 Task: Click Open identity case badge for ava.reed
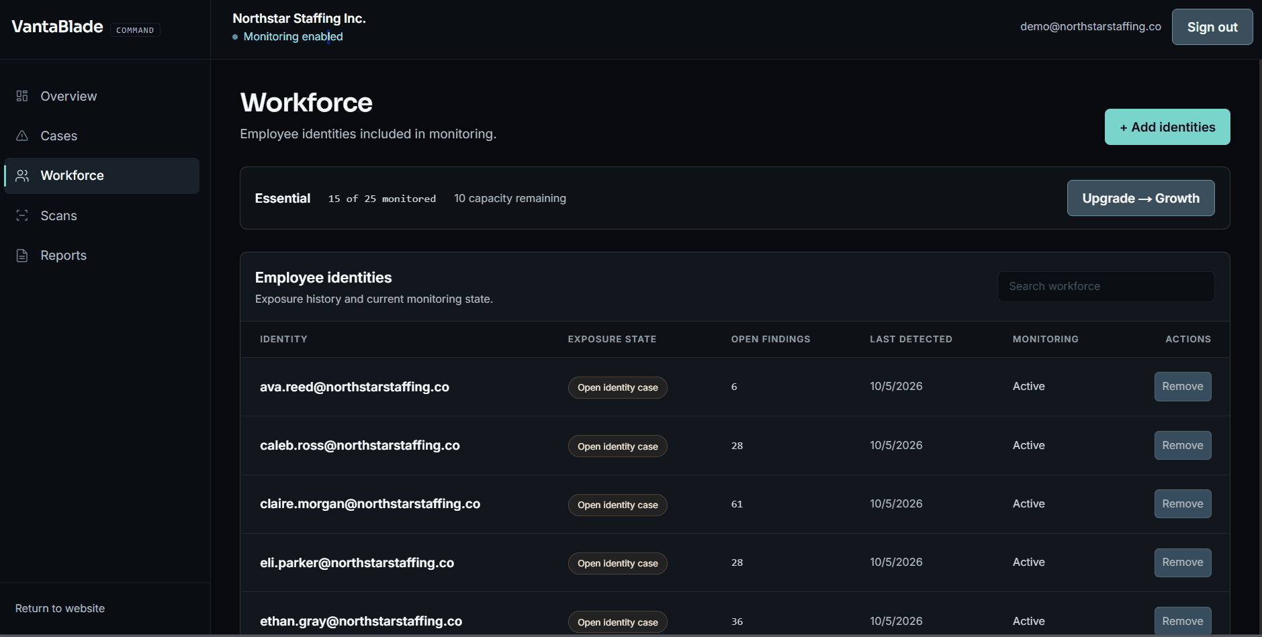[618, 387]
